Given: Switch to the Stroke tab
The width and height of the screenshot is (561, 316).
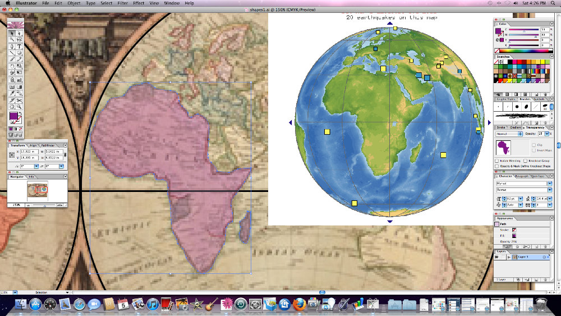Looking at the screenshot, I should coord(501,127).
